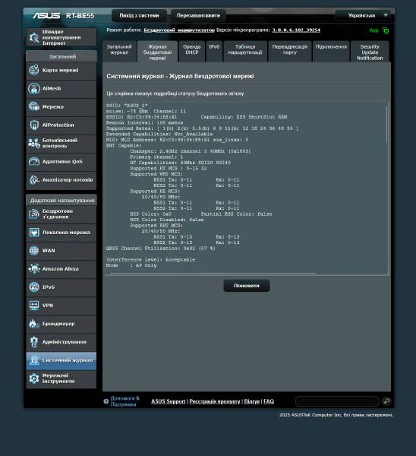Screen dimensions: 416x456
Task: Open the FAQ link
Action: [x=269, y=401]
